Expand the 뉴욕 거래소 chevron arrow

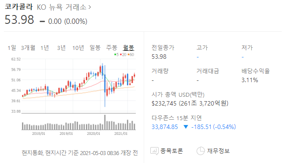point(89,8)
